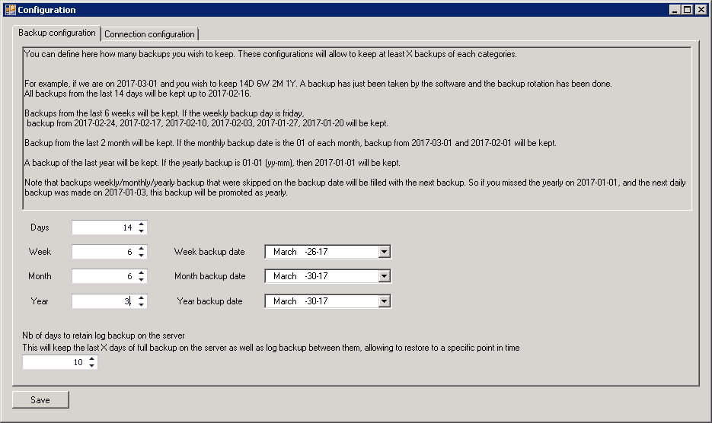Decrease the Days value with down arrow
The image size is (712, 423).
tap(141, 231)
